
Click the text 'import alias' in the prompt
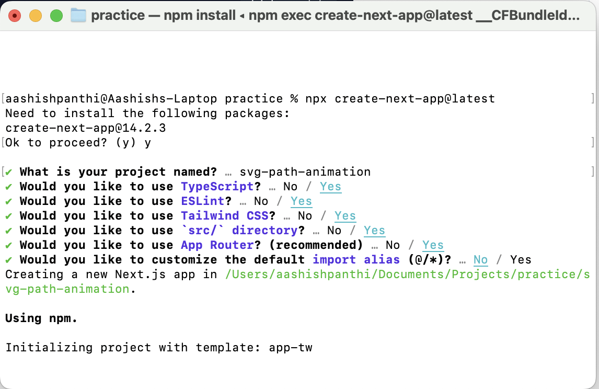(x=356, y=260)
